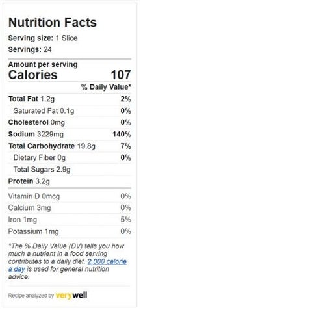
Task: Select the Serving size 1 Slice text
Action: pos(43,38)
